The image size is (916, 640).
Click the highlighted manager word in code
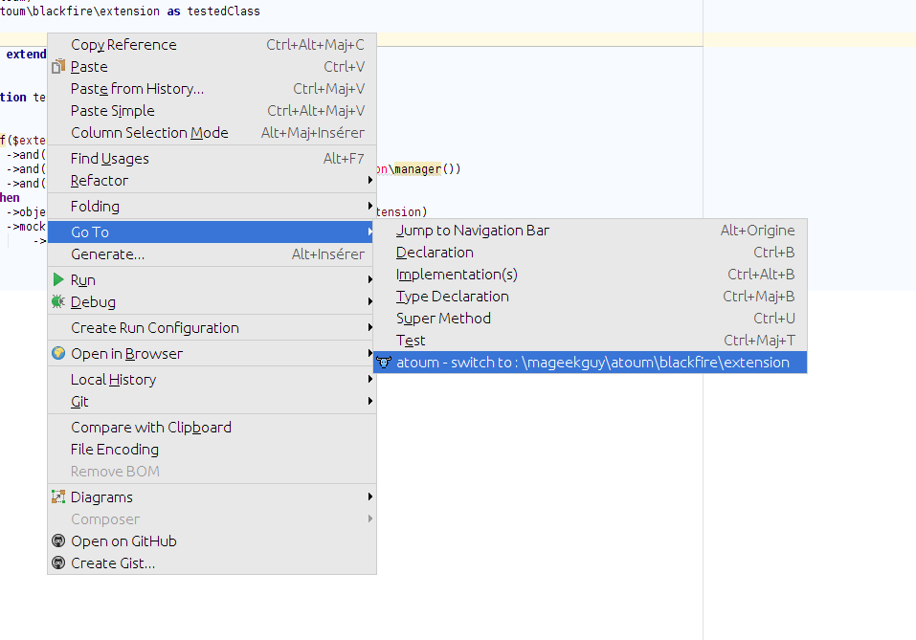click(417, 169)
